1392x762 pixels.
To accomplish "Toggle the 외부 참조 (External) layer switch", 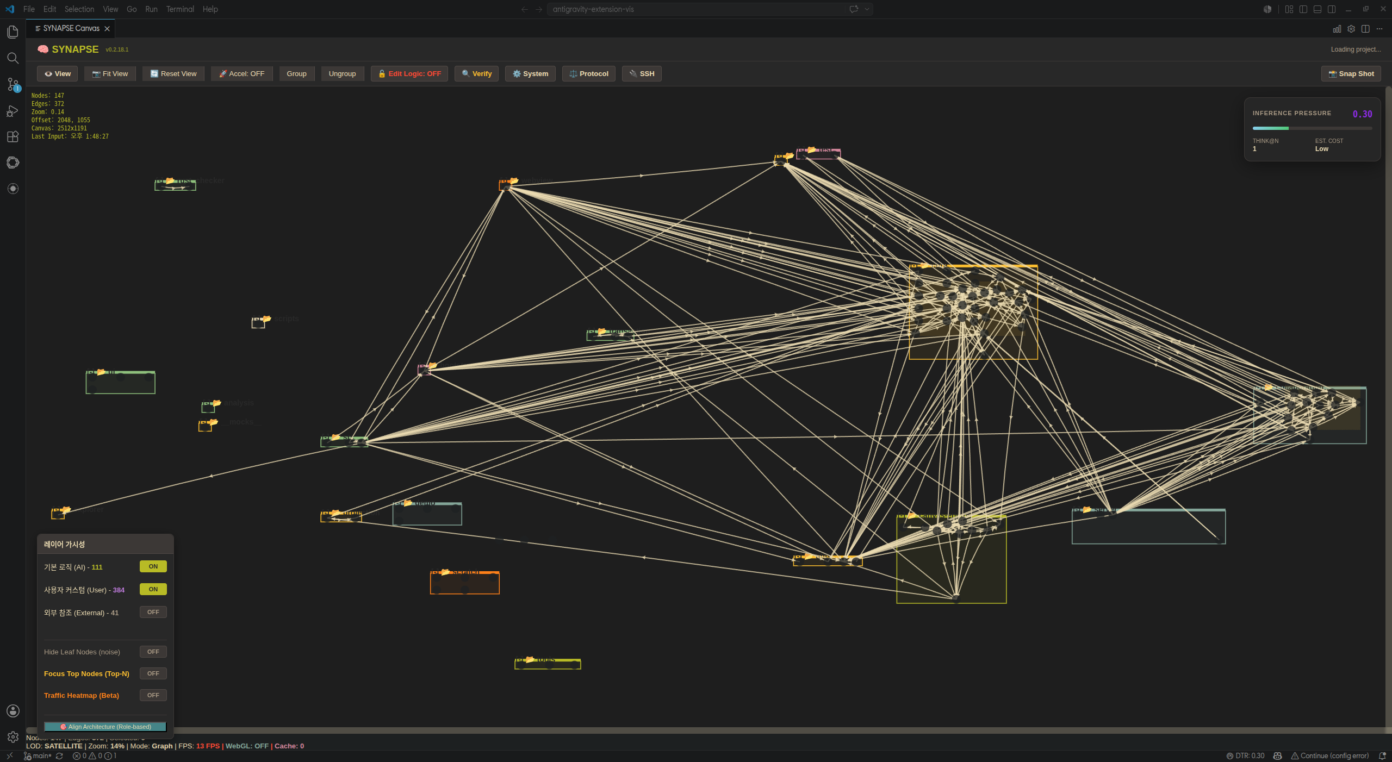I will (153, 612).
